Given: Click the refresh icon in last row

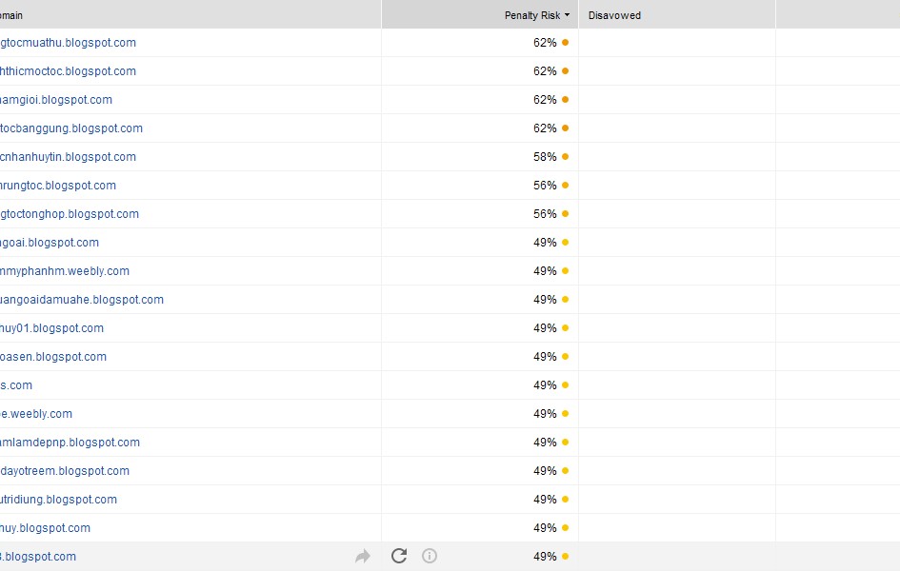Looking at the screenshot, I should coord(399,556).
